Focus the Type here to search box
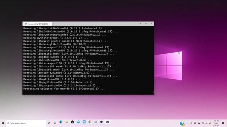Image resolution: width=227 pixels, height=127 pixels. point(26,123)
